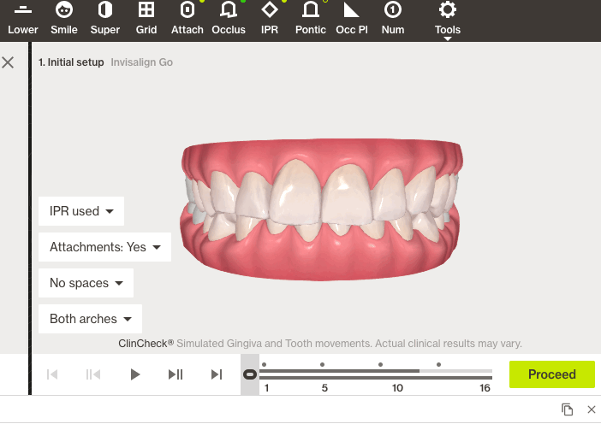601x424 pixels.
Task: Open the Attachments: Yes dropdown
Action: point(104,247)
